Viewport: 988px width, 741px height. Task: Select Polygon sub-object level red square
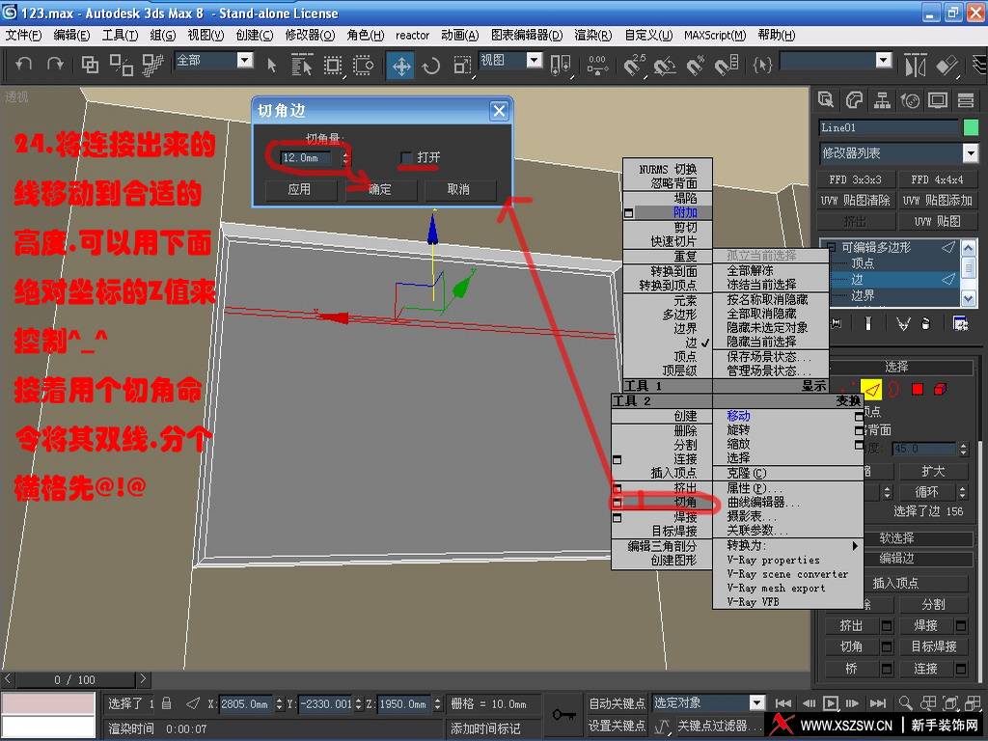[917, 389]
